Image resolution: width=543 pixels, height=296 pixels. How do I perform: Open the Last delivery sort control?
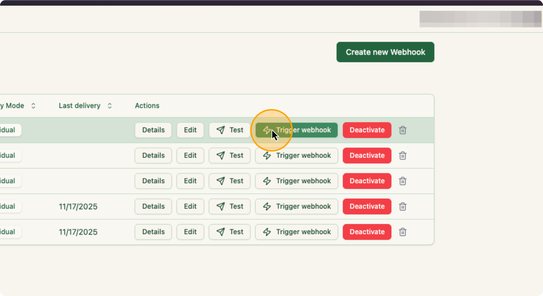click(110, 106)
